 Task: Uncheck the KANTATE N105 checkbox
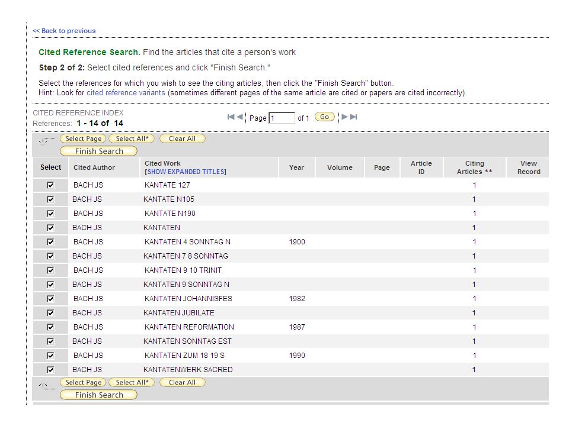(x=50, y=199)
